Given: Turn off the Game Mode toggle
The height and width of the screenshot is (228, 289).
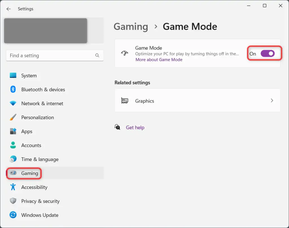Looking at the screenshot, I should tap(267, 53).
